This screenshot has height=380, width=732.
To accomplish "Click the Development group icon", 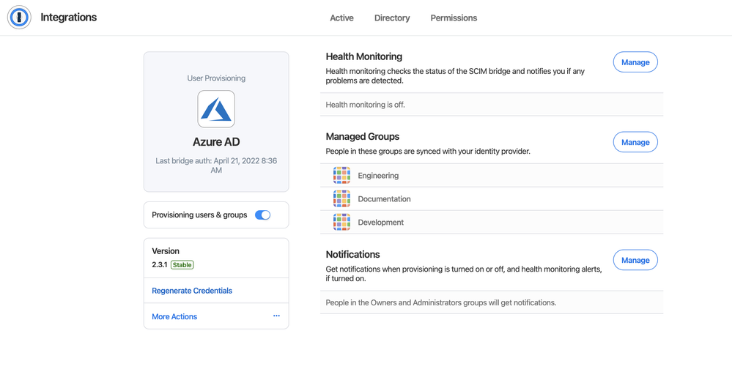I will tap(341, 223).
